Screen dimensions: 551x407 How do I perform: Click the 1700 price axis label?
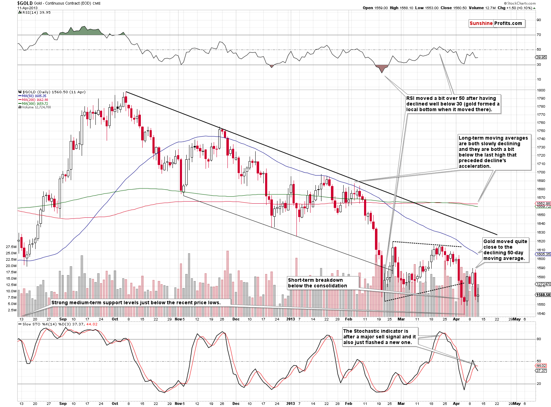[x=541, y=172]
